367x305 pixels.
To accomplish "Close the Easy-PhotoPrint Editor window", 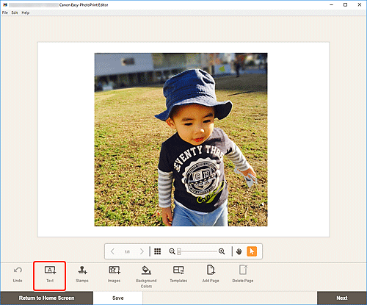I will (360, 4).
